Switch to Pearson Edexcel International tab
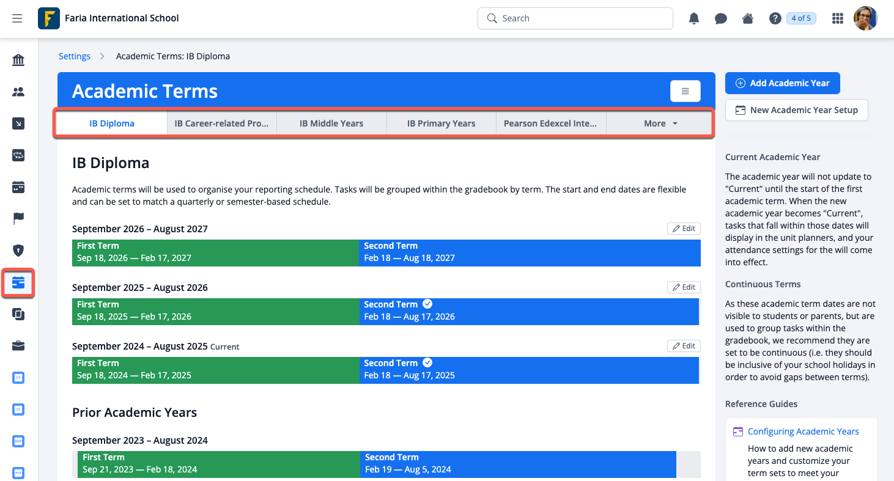 click(x=550, y=123)
